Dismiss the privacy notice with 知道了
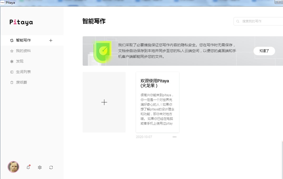This screenshot has height=179, width=283. (x=264, y=51)
